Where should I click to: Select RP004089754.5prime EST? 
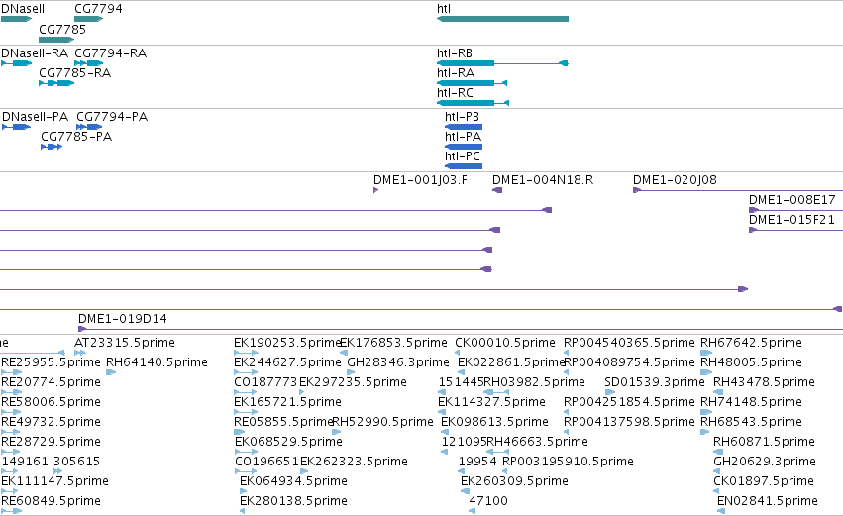566,372
